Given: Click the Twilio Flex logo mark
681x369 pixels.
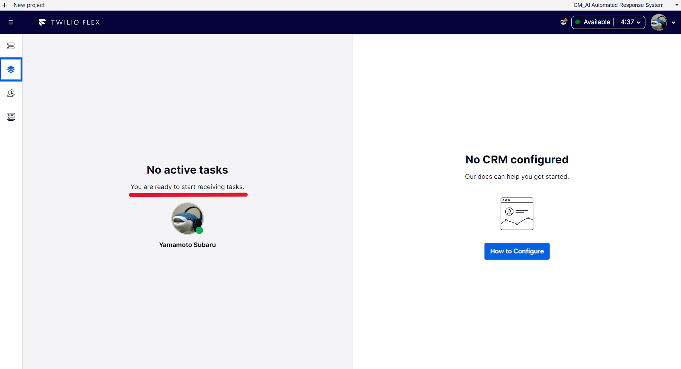Looking at the screenshot, I should (x=42, y=22).
